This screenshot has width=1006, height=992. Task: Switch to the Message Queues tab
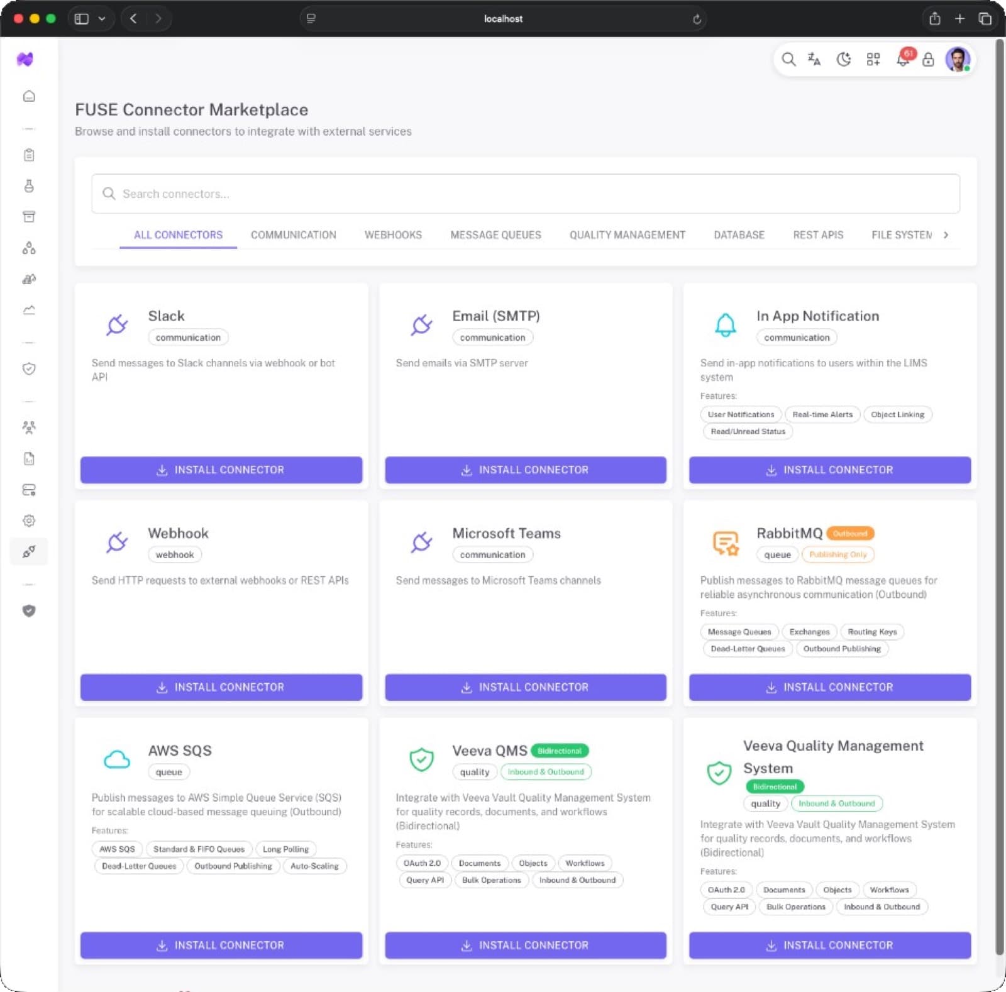point(495,234)
